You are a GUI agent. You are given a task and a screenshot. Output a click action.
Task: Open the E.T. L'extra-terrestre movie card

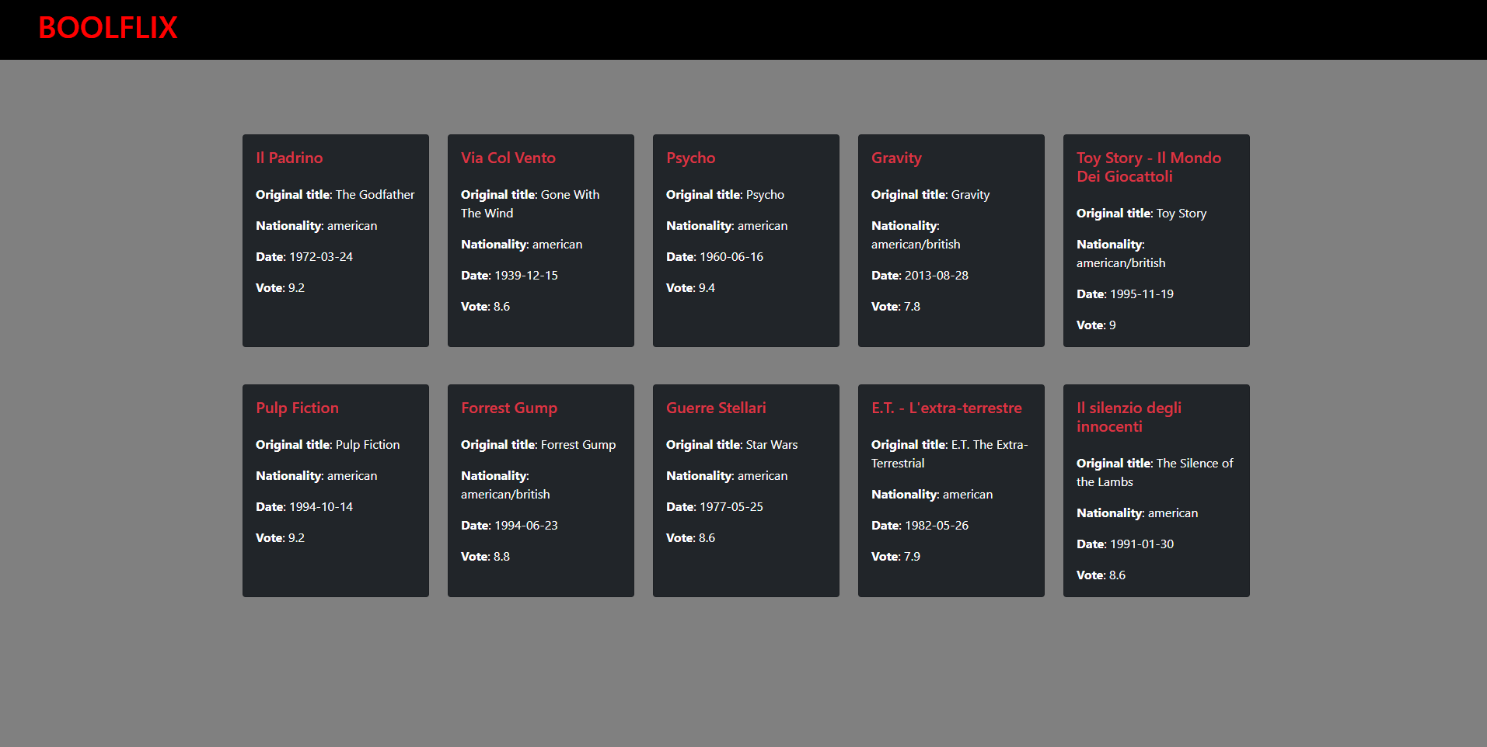951,491
